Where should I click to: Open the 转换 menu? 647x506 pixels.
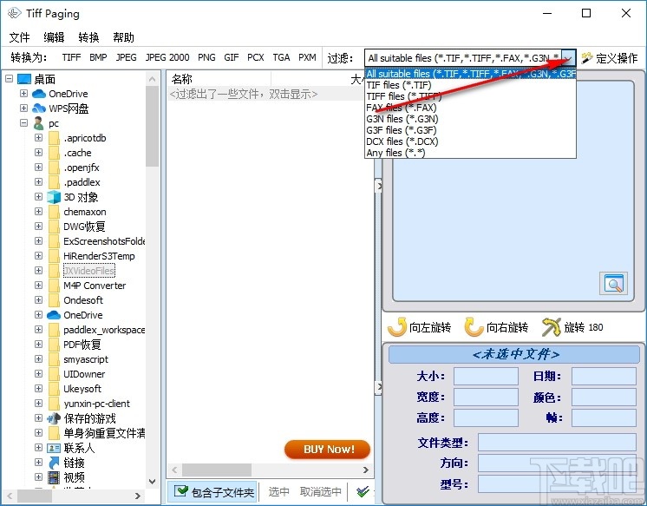[88, 37]
